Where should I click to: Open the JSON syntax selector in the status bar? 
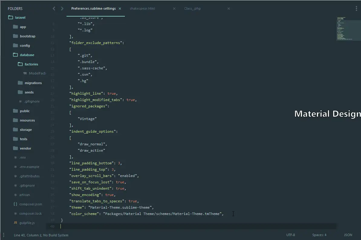coord(348,235)
